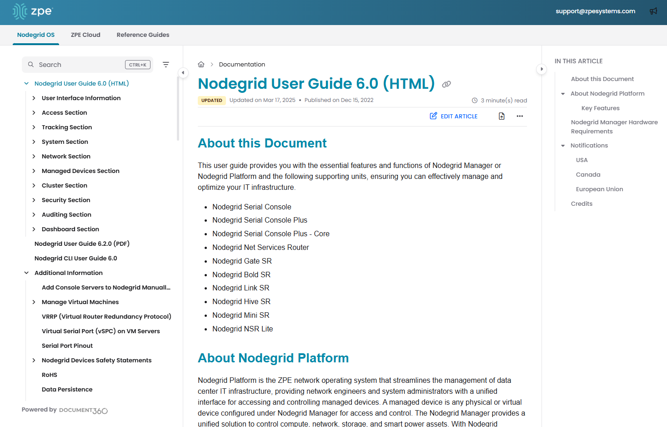Select Network Section tree label
The height and width of the screenshot is (427, 667).
(66, 156)
